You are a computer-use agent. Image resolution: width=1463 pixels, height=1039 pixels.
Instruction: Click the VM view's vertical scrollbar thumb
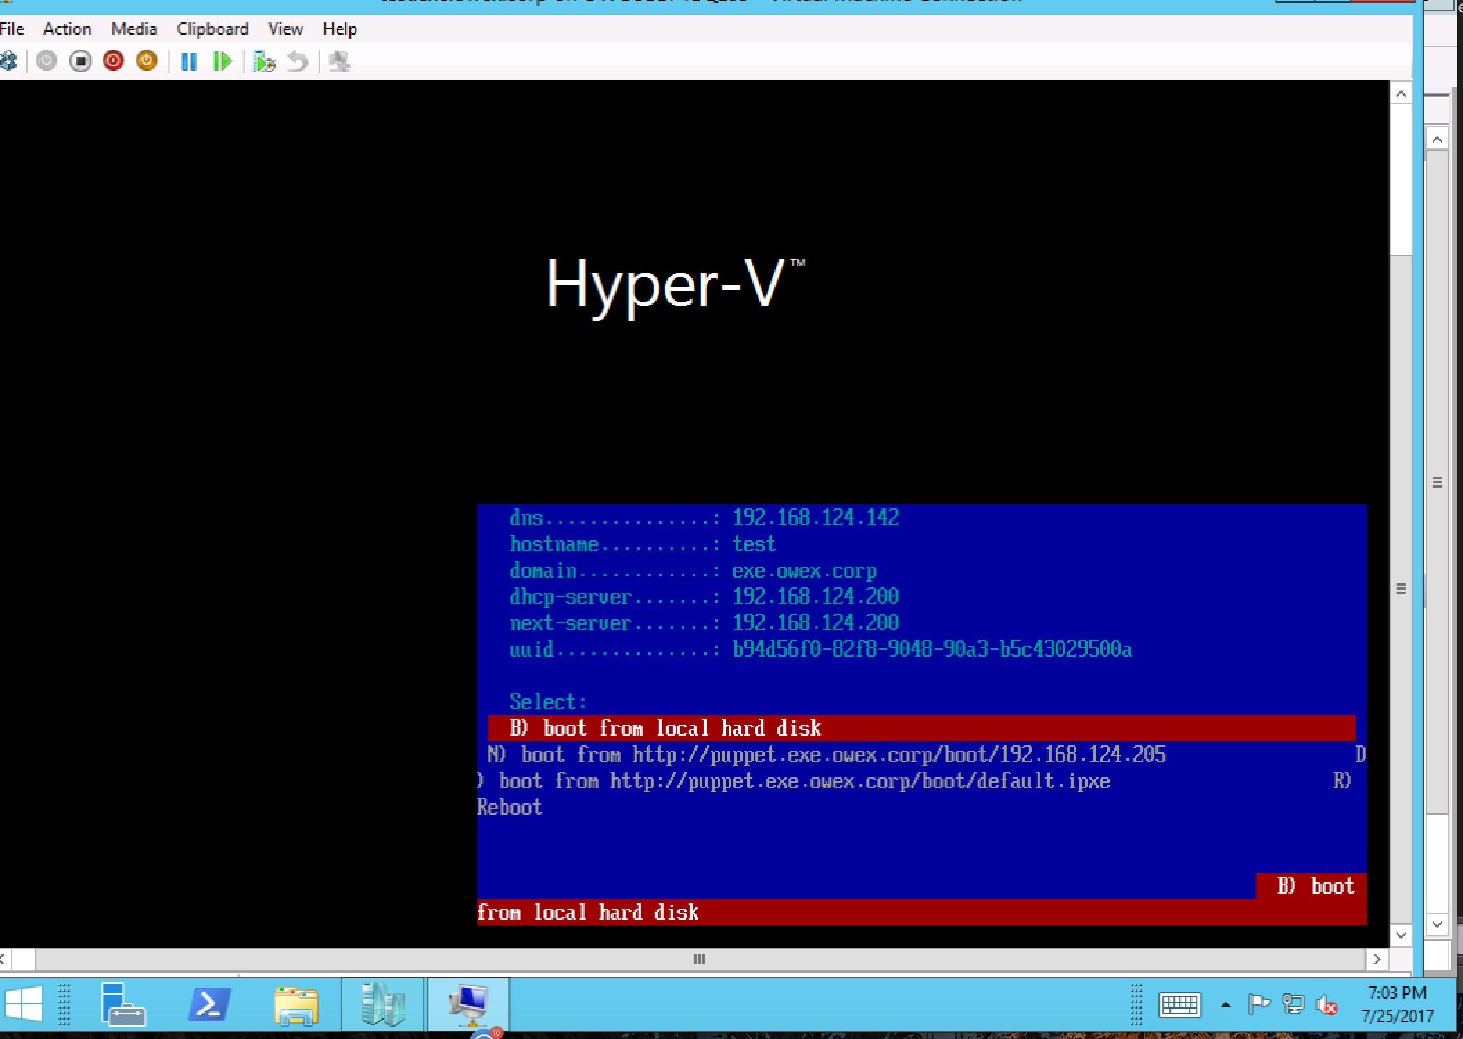coord(1401,589)
